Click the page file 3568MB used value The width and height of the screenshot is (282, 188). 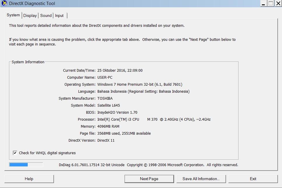tap(124, 133)
